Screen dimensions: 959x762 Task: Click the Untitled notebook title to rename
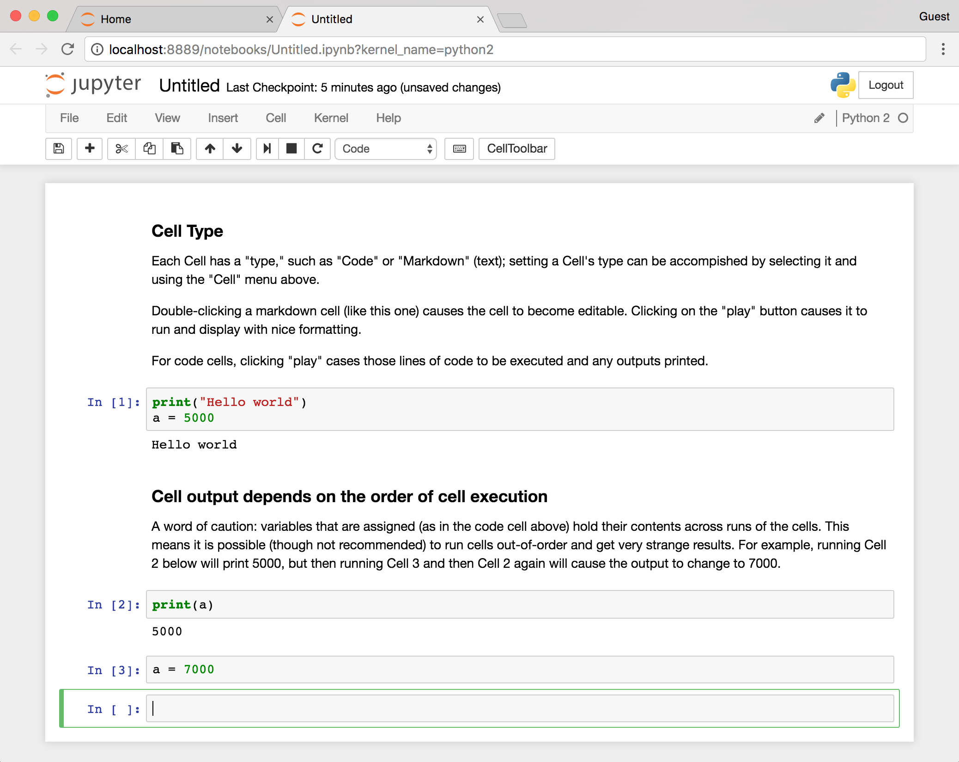coord(189,86)
